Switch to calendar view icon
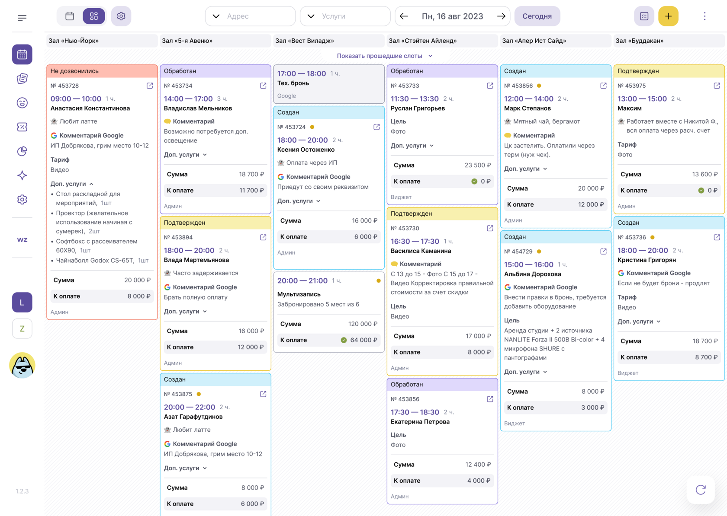The height and width of the screenshot is (516, 727). click(x=70, y=16)
